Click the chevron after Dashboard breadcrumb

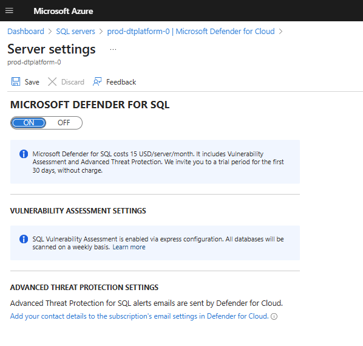tap(50, 32)
